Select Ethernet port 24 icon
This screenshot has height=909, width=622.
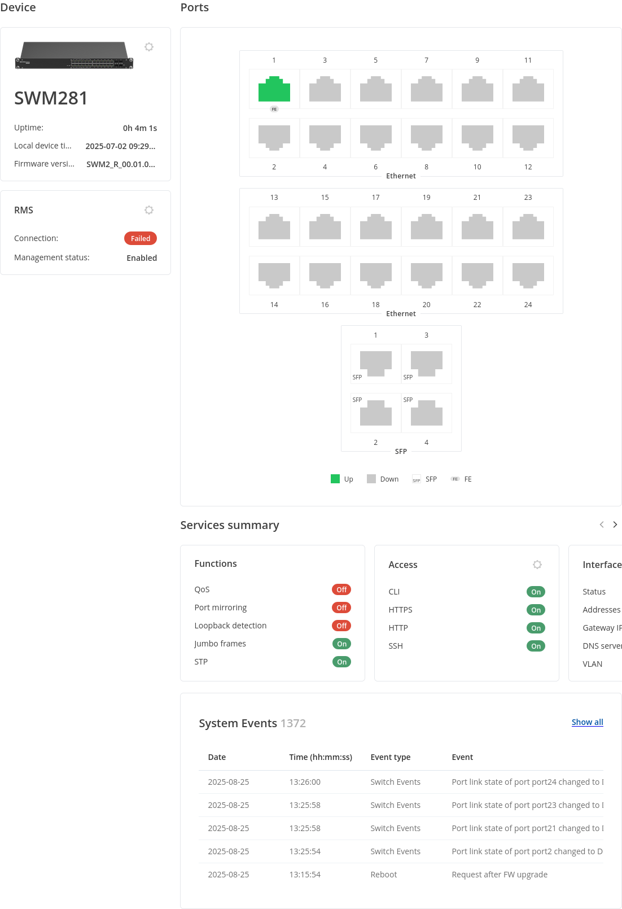point(528,276)
